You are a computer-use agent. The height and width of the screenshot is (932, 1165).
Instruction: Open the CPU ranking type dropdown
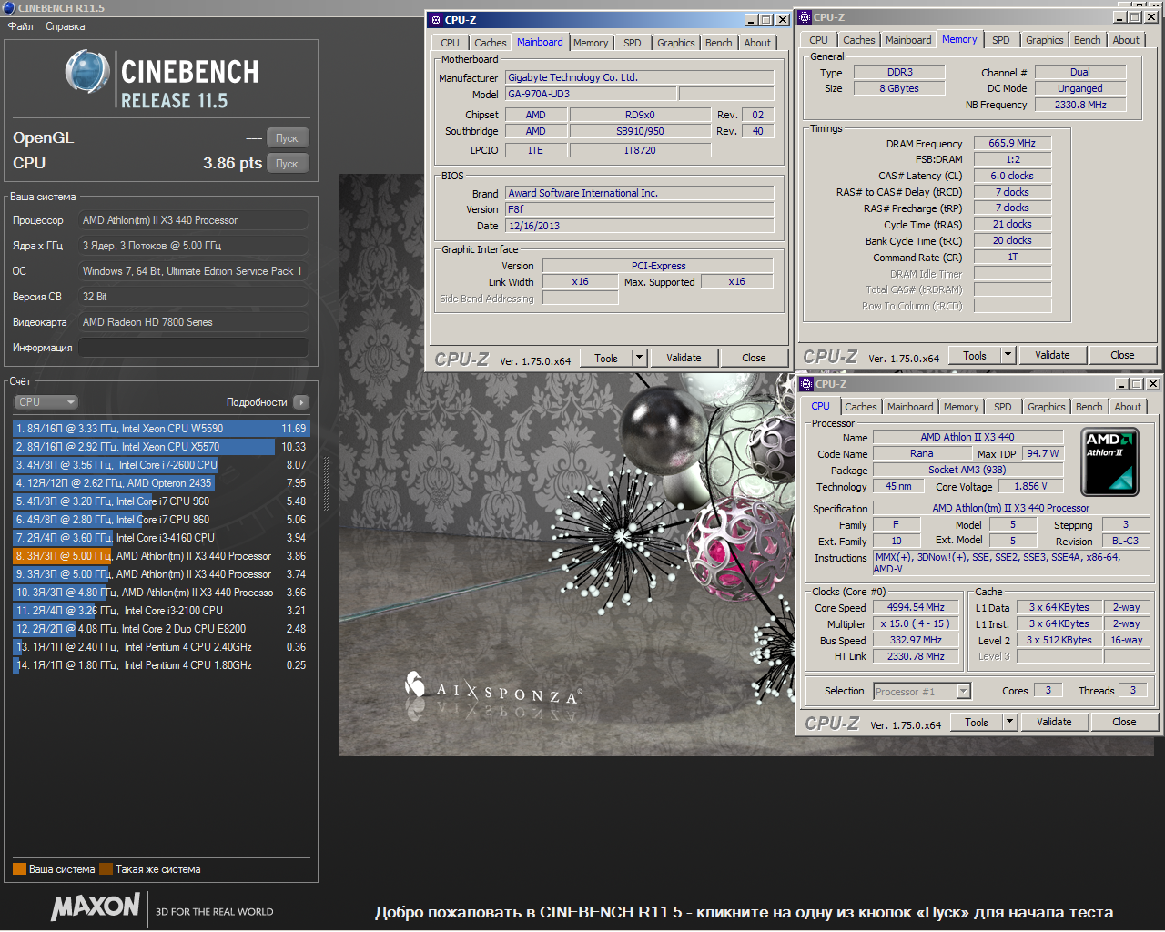(46, 402)
